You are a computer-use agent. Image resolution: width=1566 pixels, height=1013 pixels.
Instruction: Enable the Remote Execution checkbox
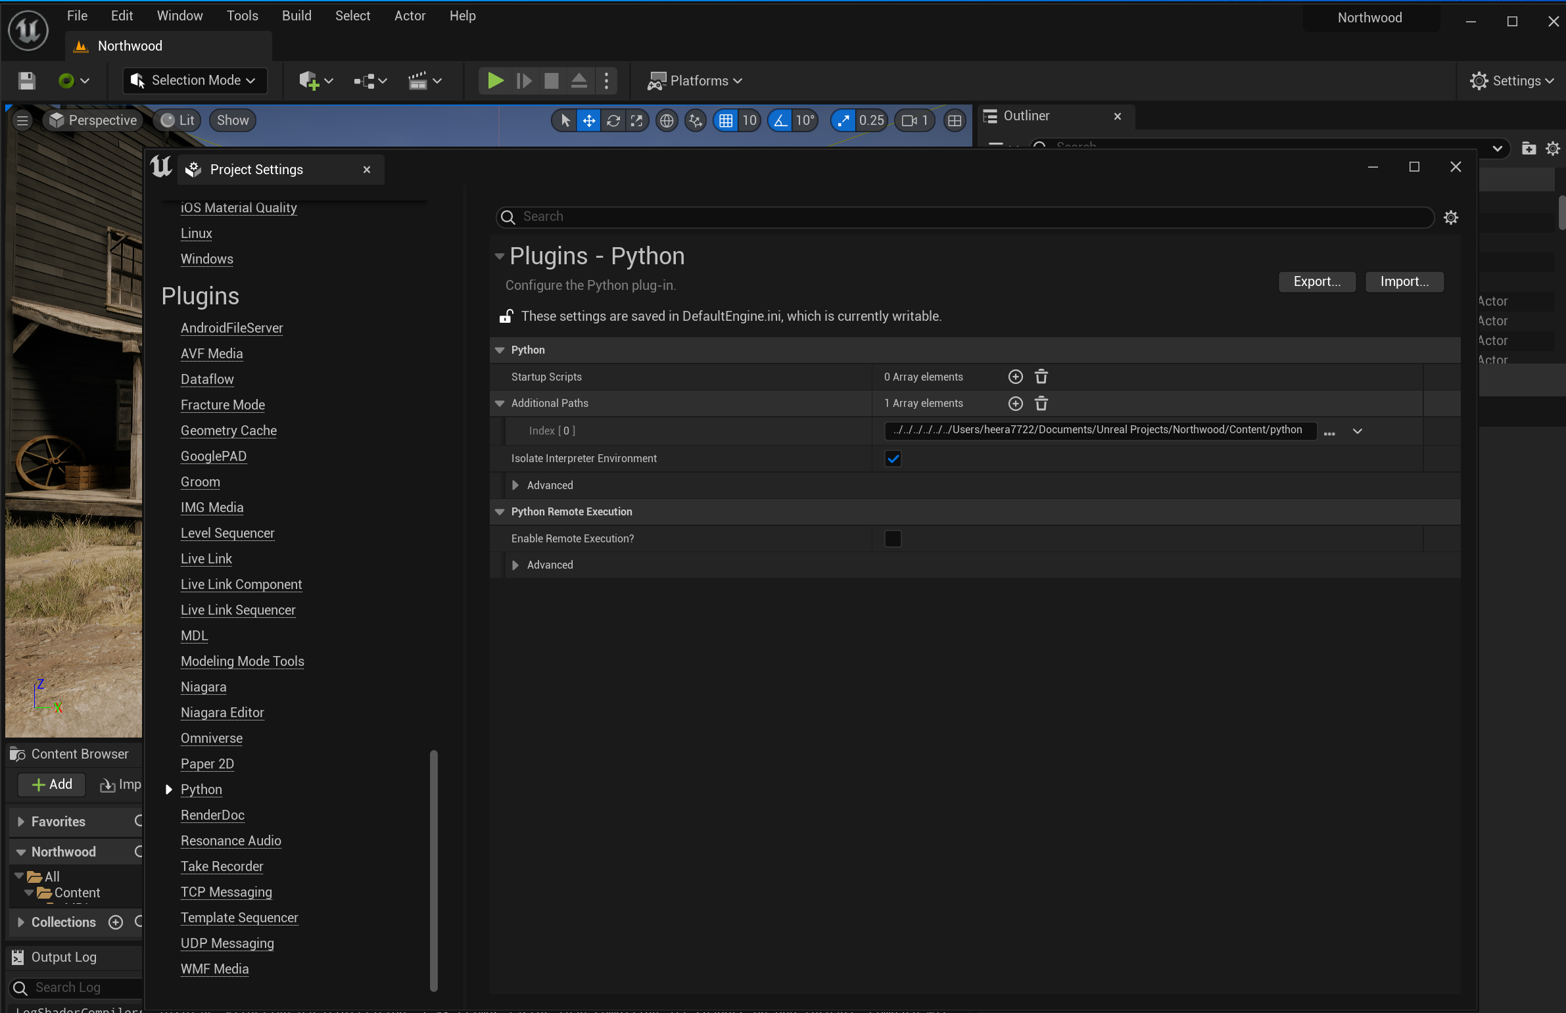(x=893, y=539)
